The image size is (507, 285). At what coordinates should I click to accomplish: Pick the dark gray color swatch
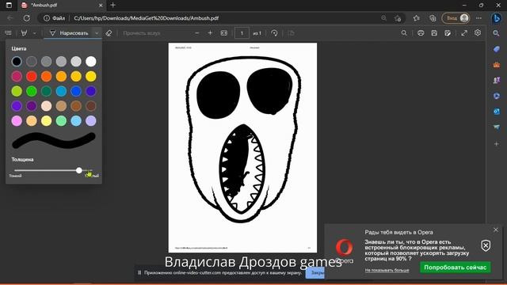[x=32, y=62]
